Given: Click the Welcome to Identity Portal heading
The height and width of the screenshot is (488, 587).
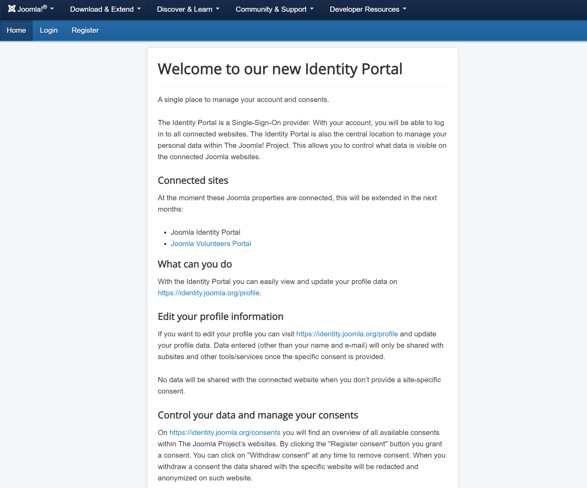Looking at the screenshot, I should [x=280, y=69].
